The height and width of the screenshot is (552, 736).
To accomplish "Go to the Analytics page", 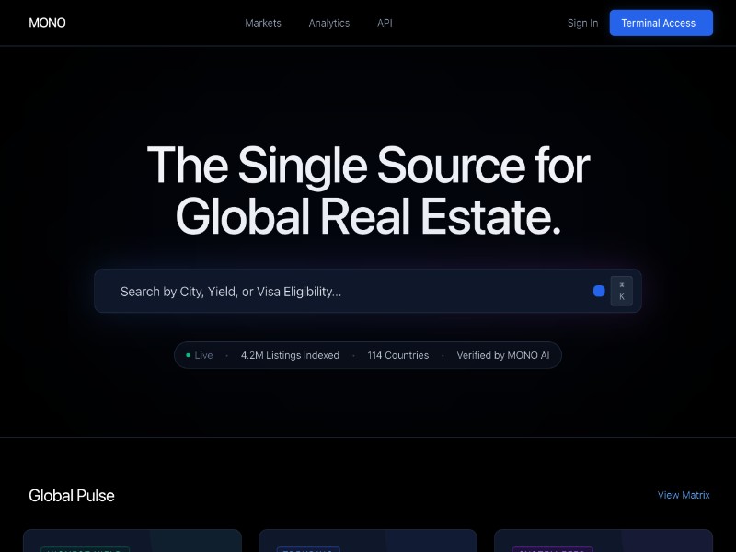I will (x=328, y=23).
